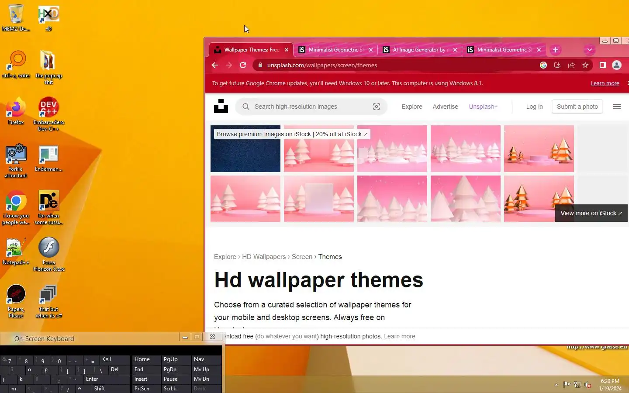This screenshot has height=393, width=629.
Task: Close the AI Image Generator tab
Action: (x=455, y=50)
